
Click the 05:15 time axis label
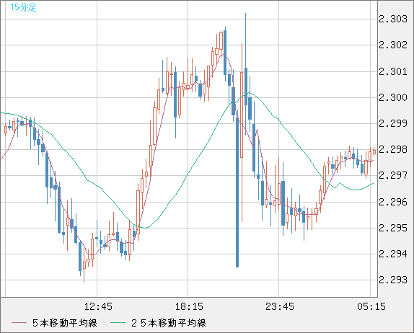(x=371, y=306)
